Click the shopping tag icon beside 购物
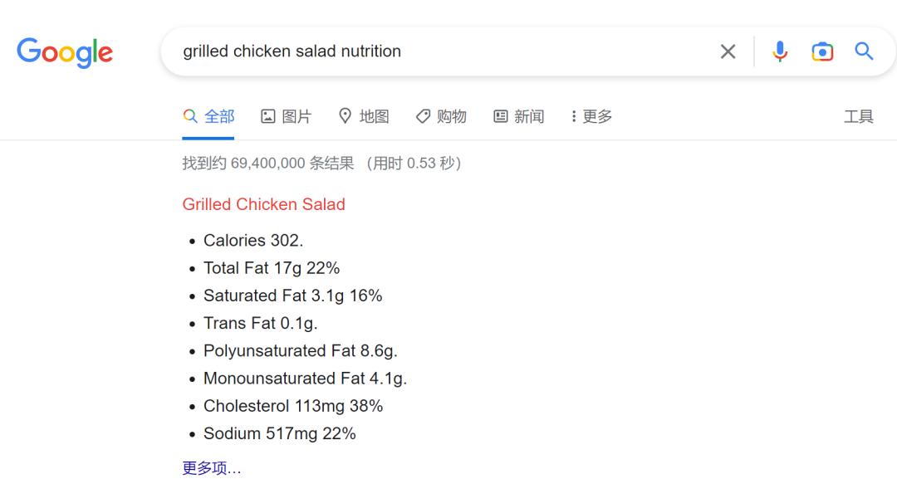This screenshot has width=897, height=479. coord(423,115)
